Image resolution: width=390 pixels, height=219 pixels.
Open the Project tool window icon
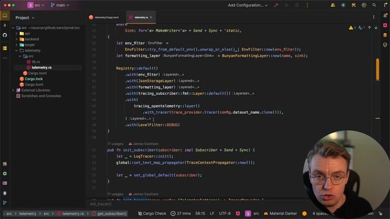coord(5,15)
